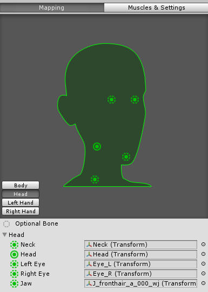Show the Right Hand mapping view

pyautogui.click(x=21, y=212)
